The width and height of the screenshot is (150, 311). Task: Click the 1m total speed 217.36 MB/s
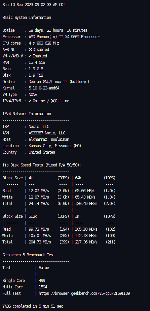click(86, 242)
